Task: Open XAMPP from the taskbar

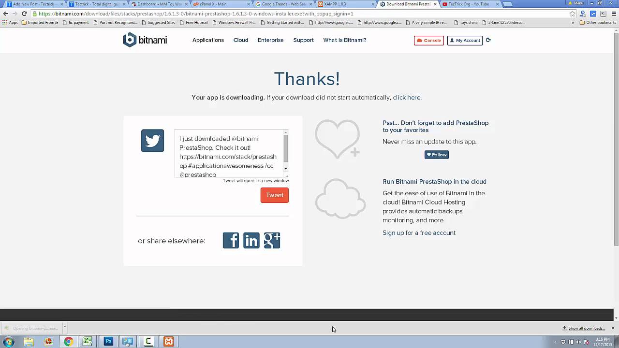Action: point(168,342)
